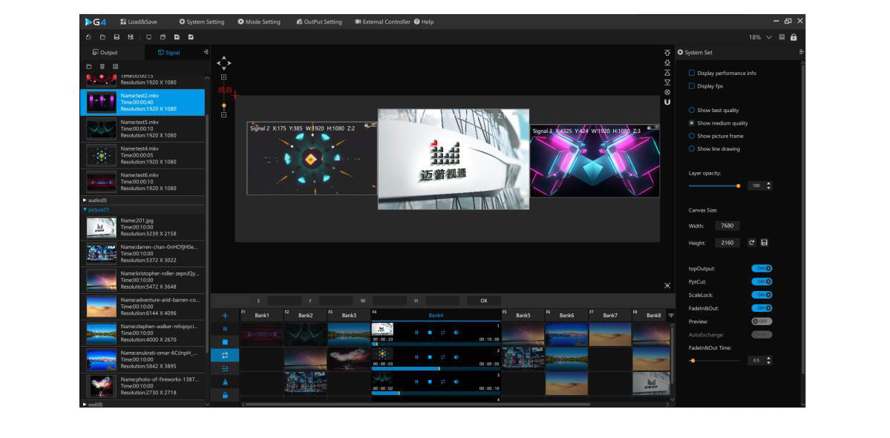Click the four-way pan arrows on the canvas
This screenshot has width=890, height=438.
[x=223, y=63]
